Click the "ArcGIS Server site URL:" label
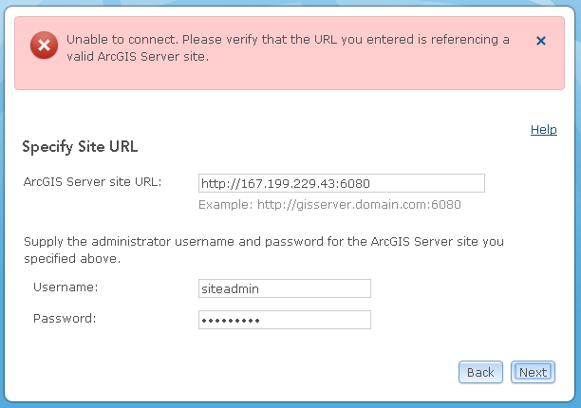The height and width of the screenshot is (408, 581). [x=92, y=181]
